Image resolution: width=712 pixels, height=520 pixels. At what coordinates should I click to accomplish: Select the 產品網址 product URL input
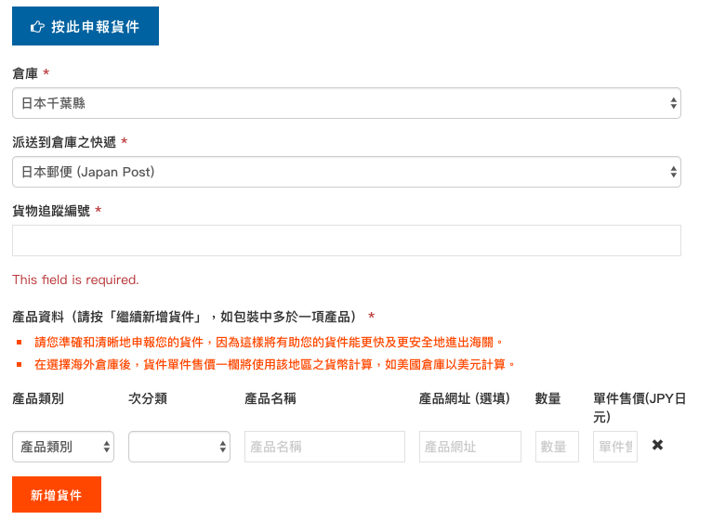(469, 447)
